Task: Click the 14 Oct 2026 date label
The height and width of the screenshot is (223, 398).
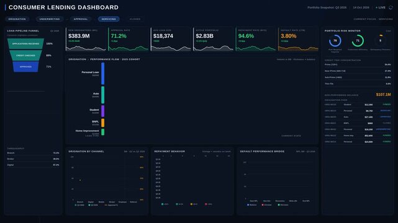Action: [361, 7]
